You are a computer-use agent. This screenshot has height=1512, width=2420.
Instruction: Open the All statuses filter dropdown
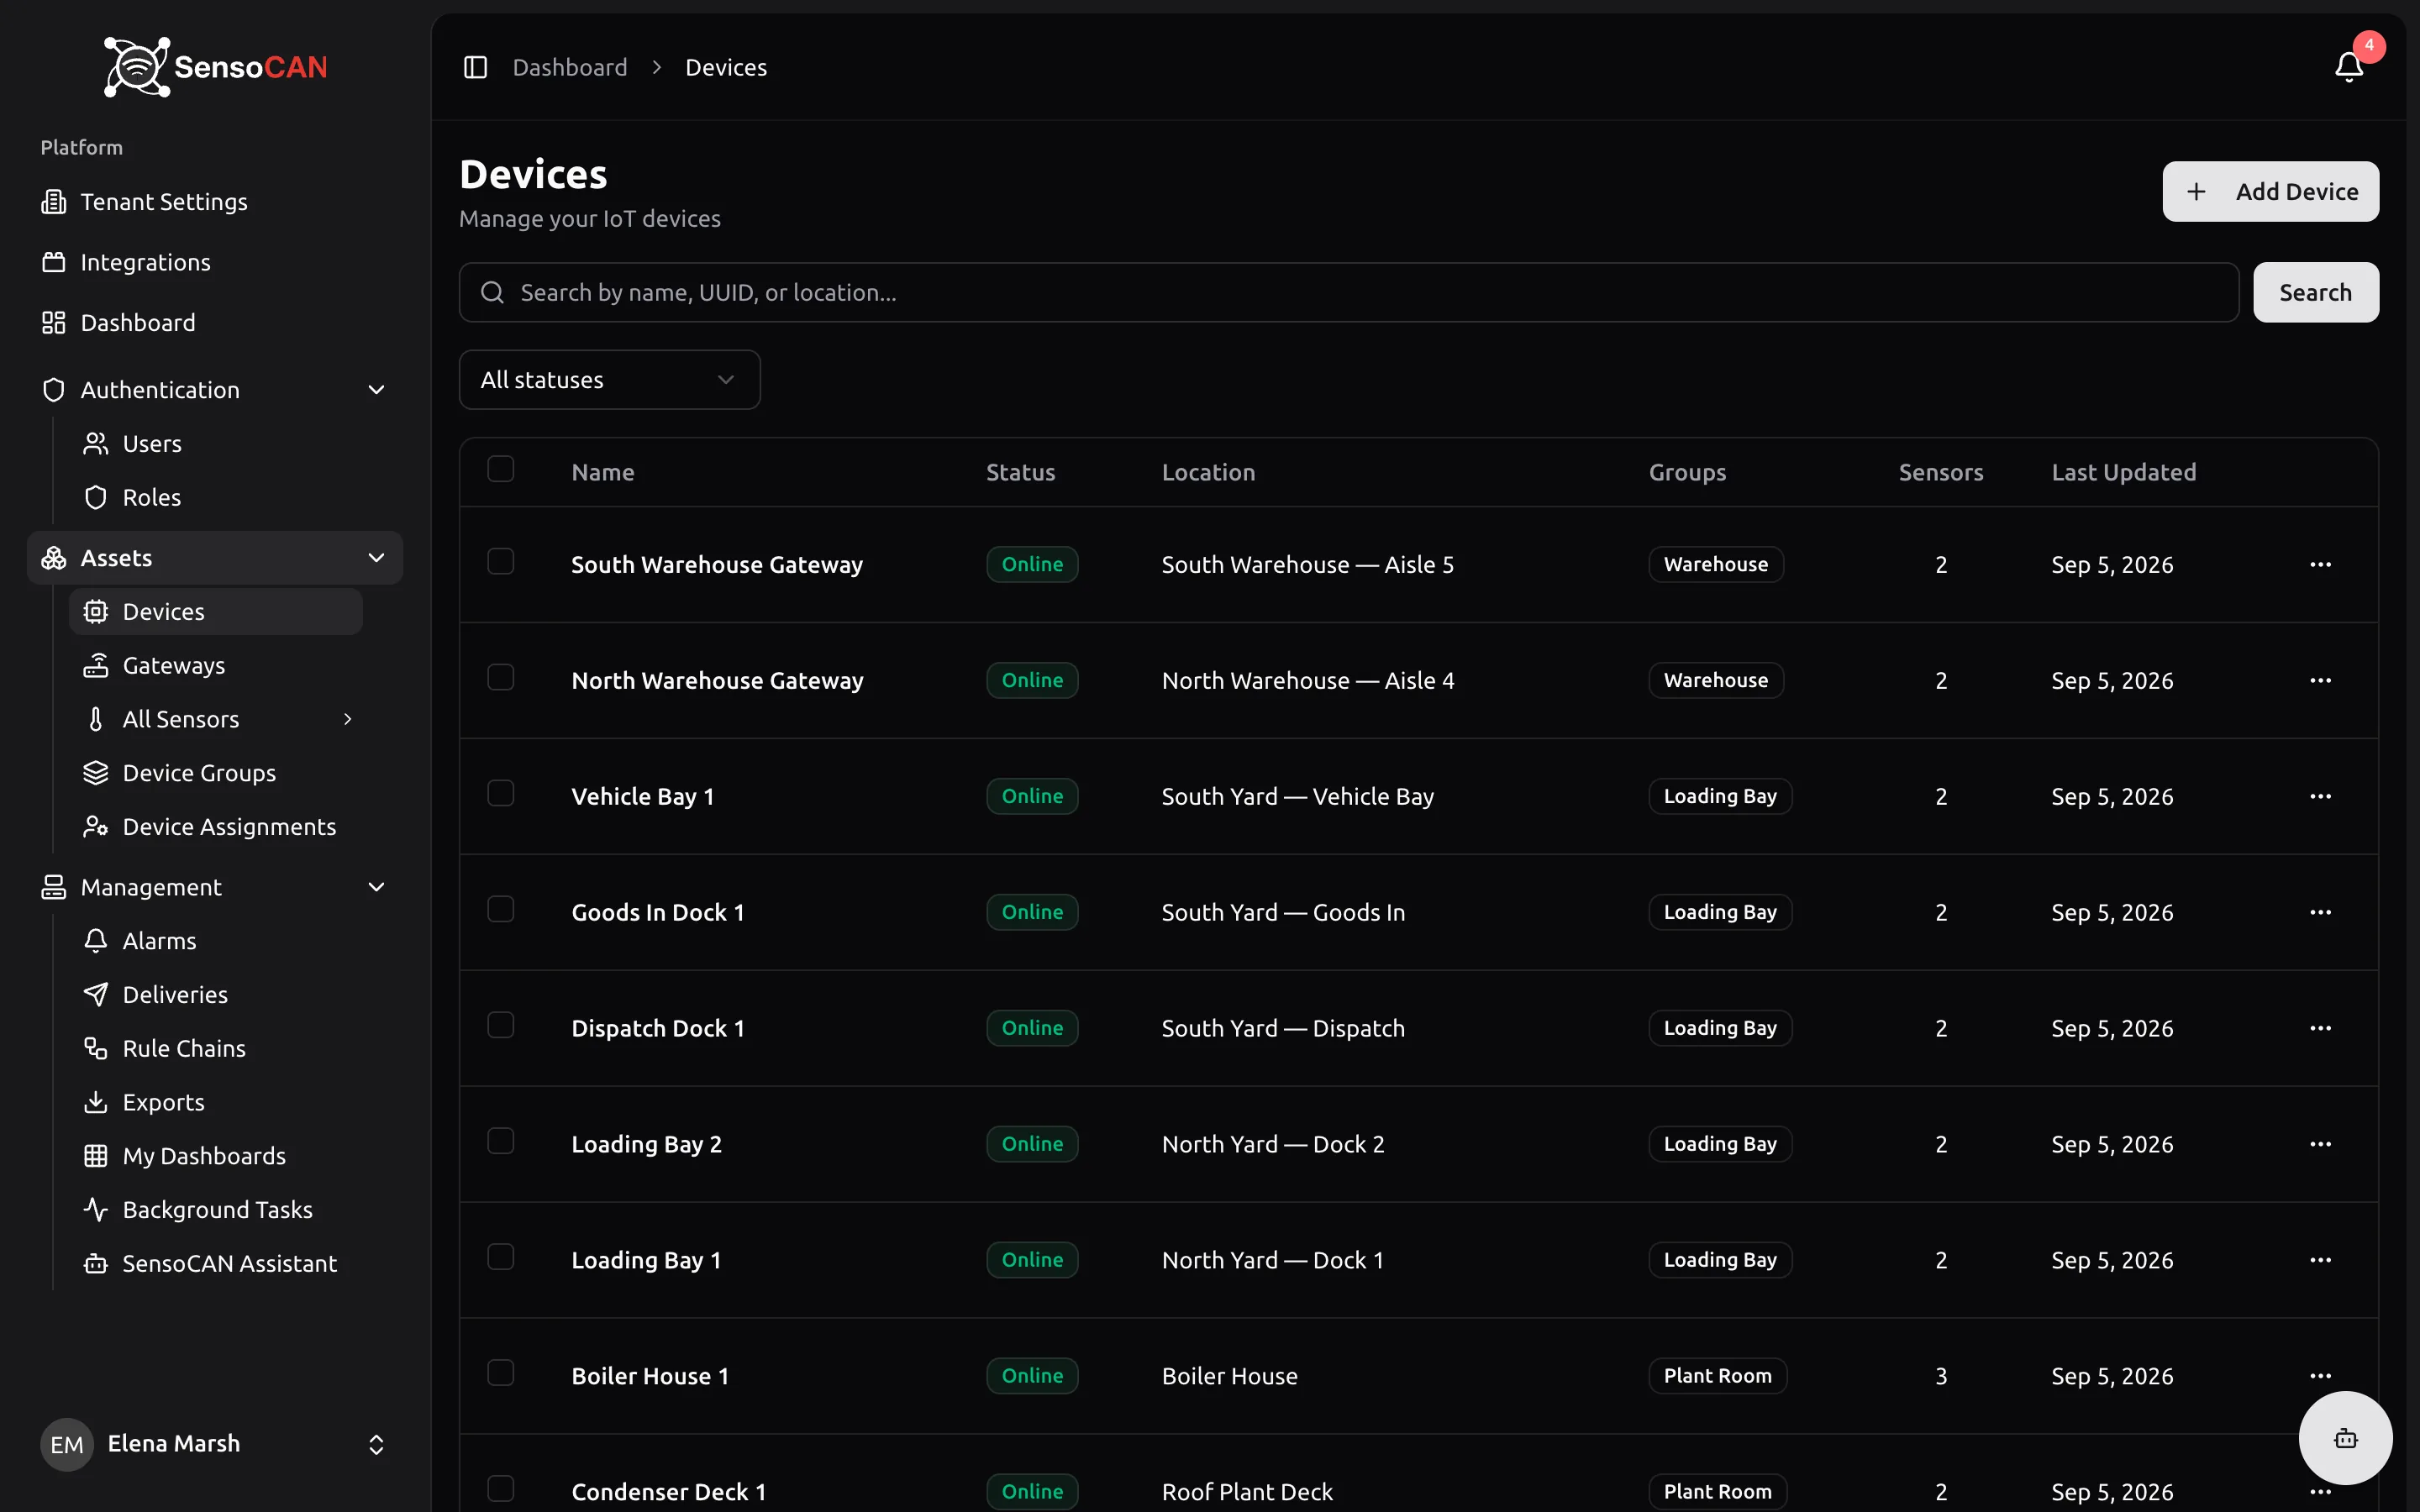click(x=609, y=380)
